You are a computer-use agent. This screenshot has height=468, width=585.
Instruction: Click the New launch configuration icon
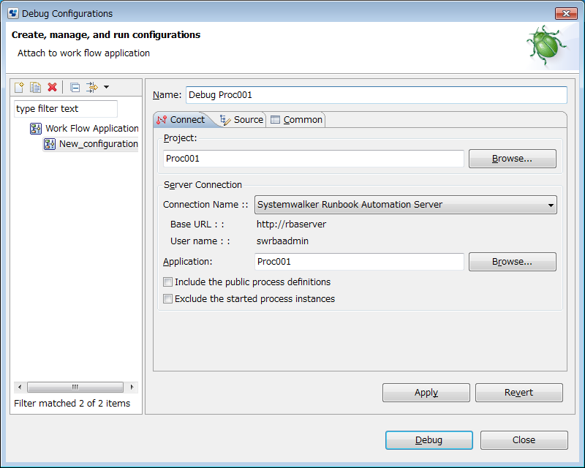(x=19, y=87)
